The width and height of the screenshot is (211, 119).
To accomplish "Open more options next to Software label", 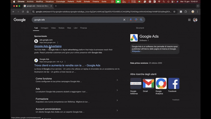I will pyautogui.click(x=148, y=40).
